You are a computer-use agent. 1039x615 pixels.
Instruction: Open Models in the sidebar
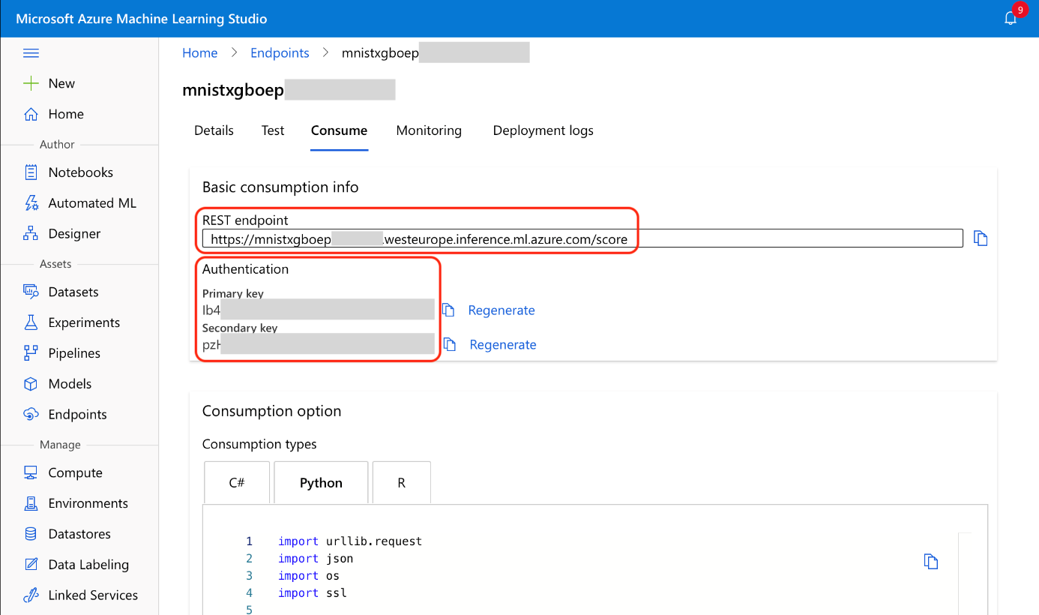70,384
